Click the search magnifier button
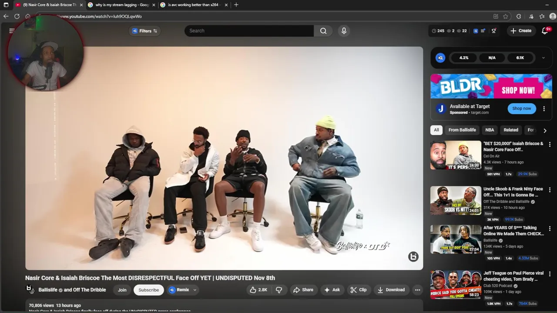 [x=323, y=31]
